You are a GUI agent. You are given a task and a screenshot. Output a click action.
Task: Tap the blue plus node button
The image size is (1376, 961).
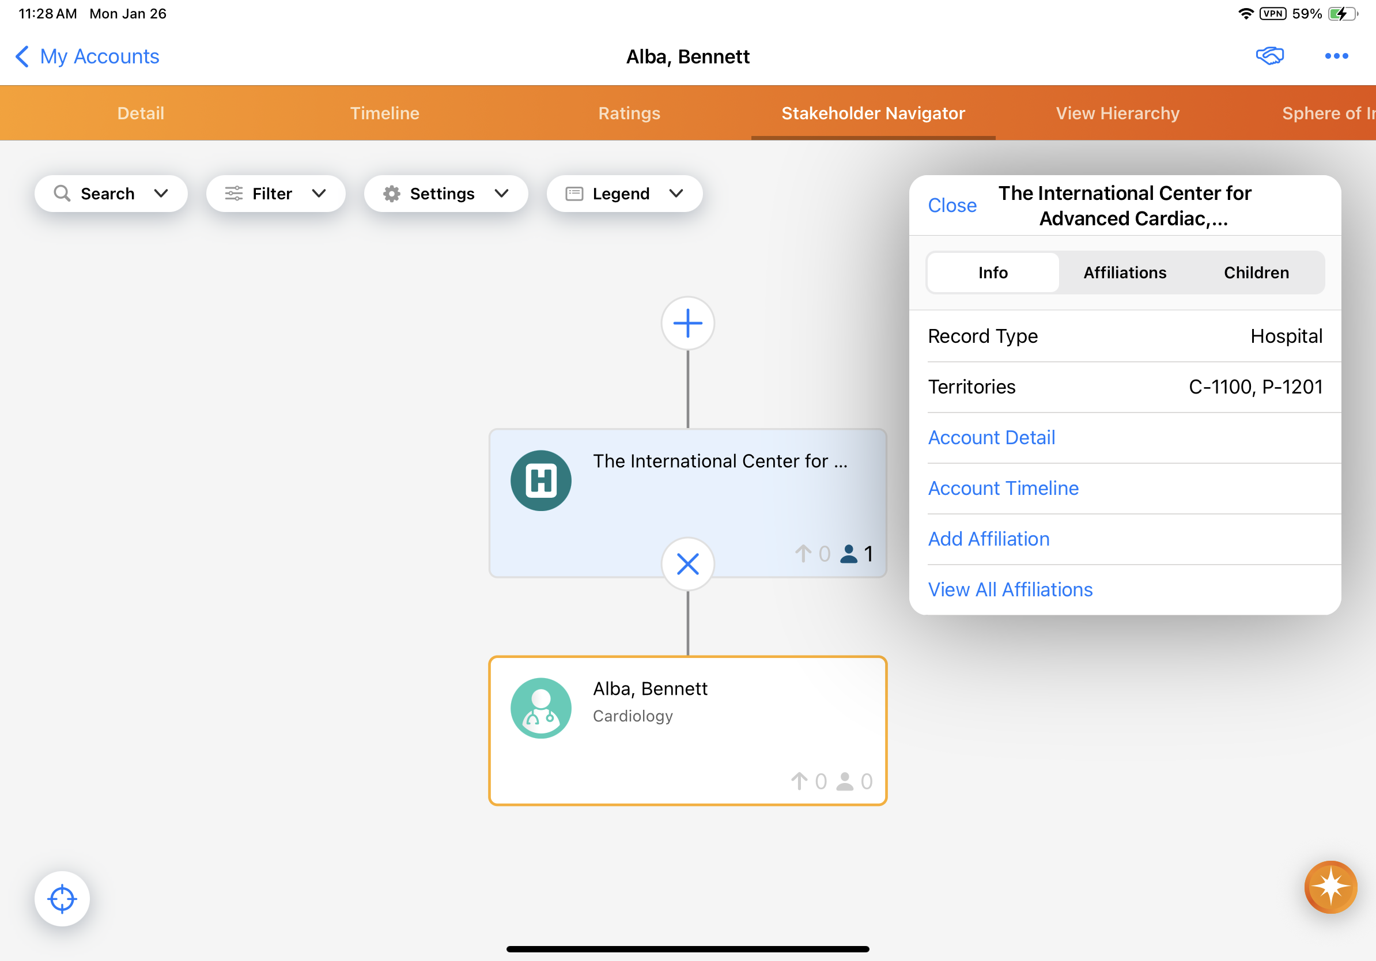pos(687,323)
